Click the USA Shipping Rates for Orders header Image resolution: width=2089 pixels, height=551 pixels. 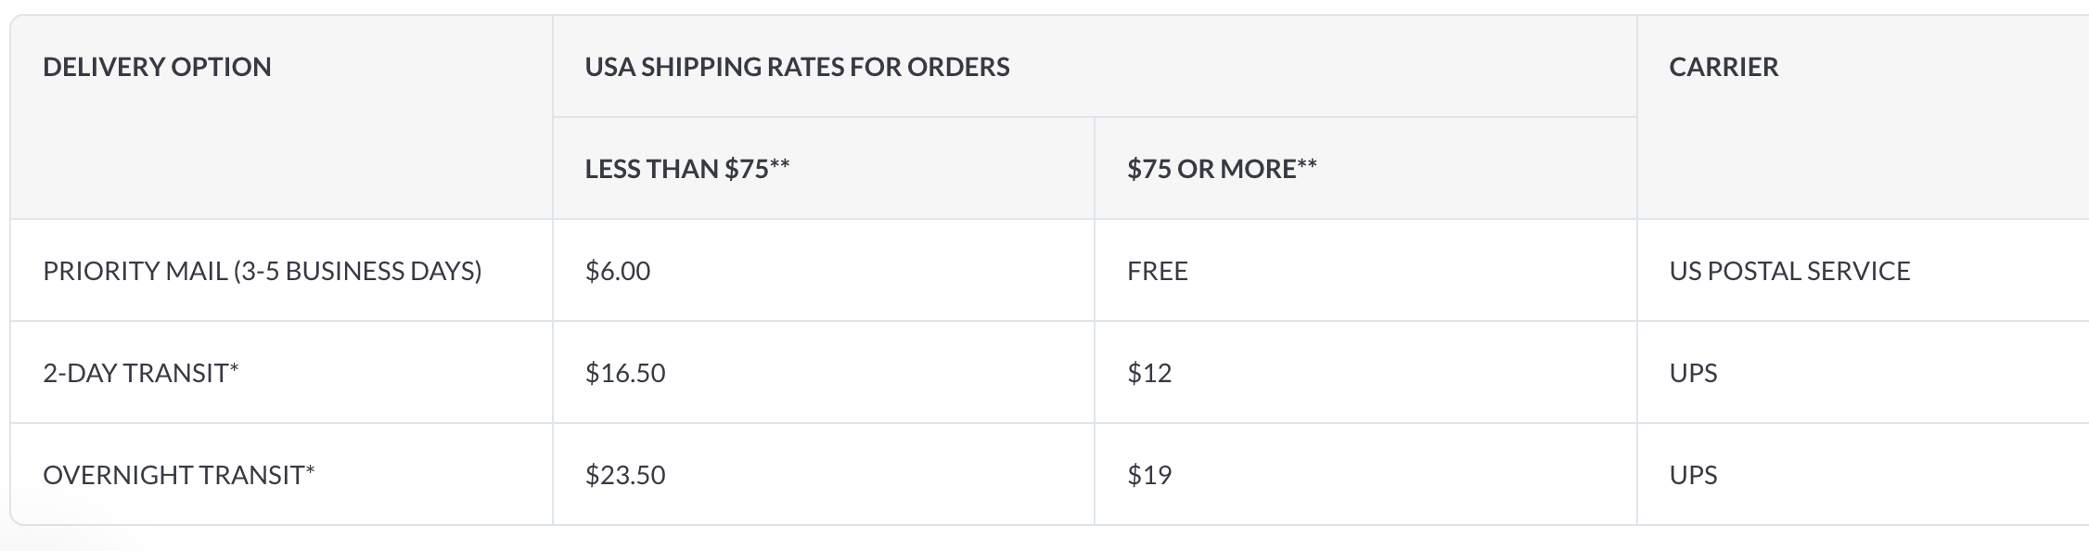point(797,67)
